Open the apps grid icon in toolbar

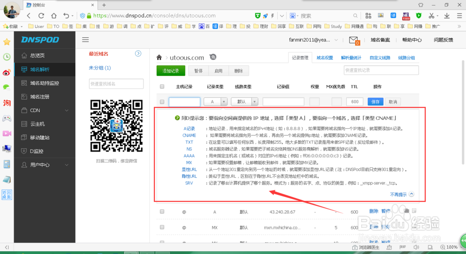click(x=368, y=16)
